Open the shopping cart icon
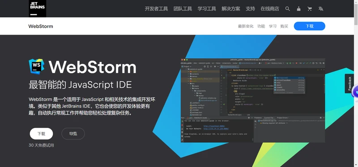This screenshot has height=167, width=358. (310, 9)
